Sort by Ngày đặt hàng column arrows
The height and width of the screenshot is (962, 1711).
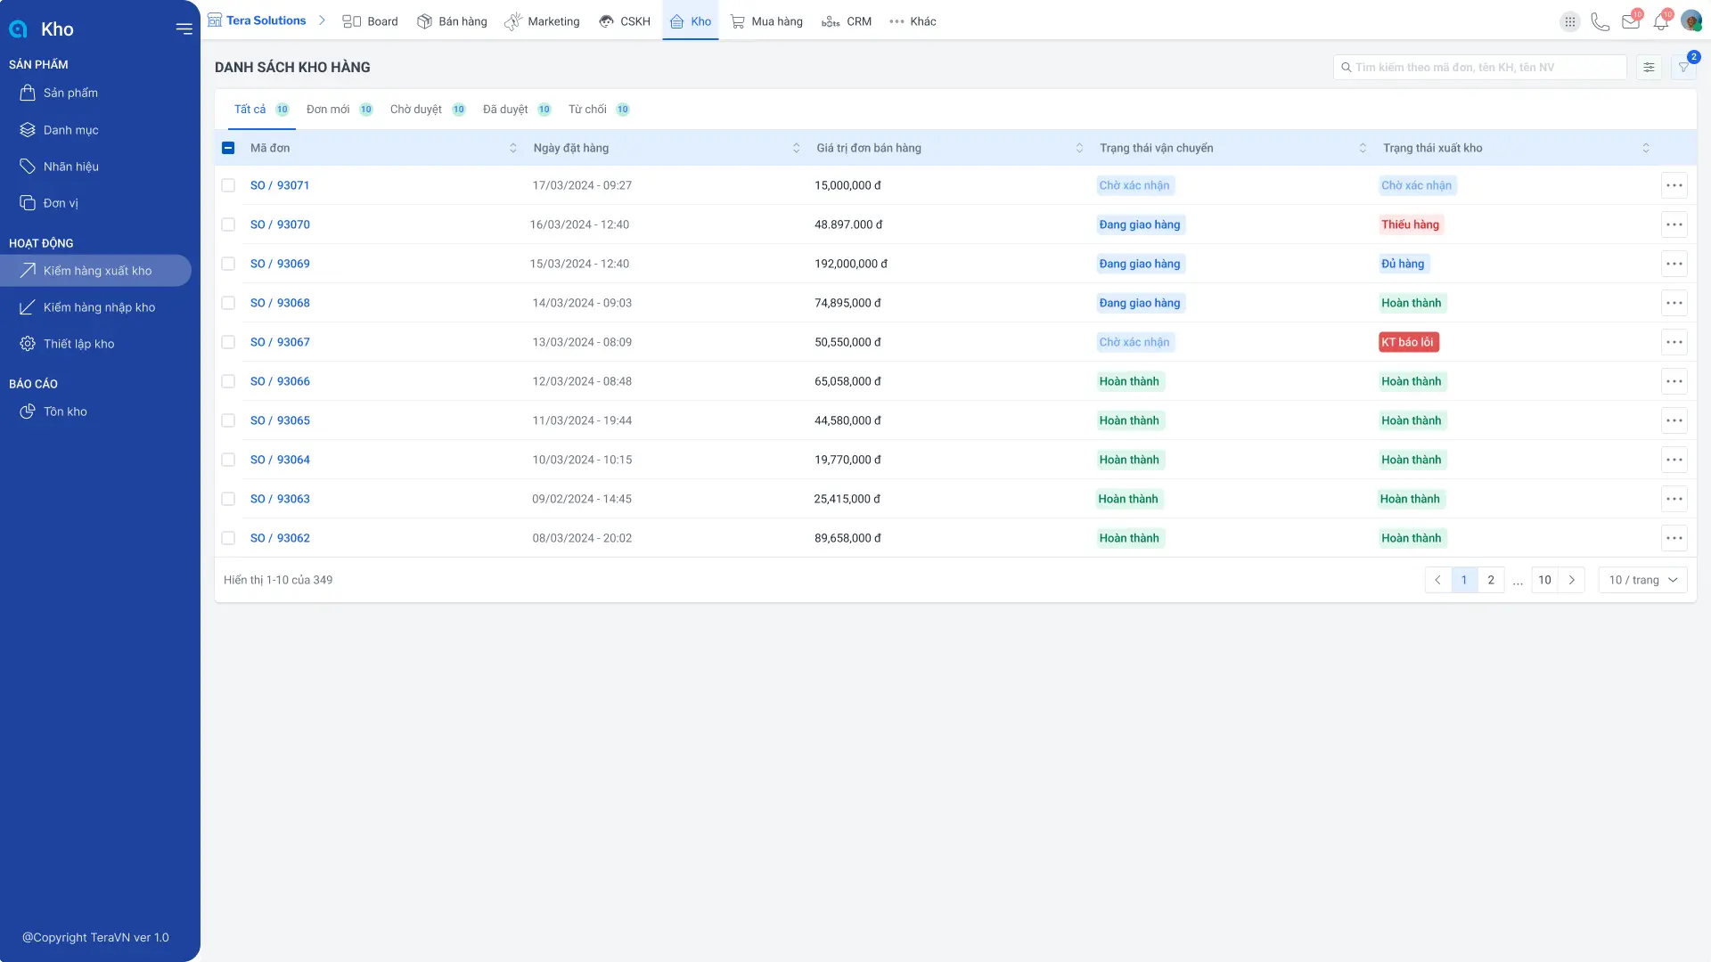(x=797, y=148)
